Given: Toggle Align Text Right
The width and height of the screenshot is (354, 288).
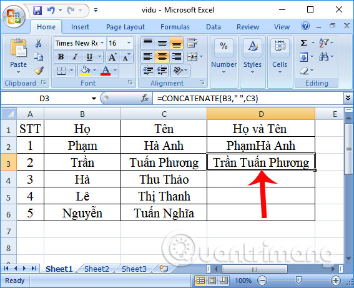Looking at the screenshot, I should click(176, 57).
